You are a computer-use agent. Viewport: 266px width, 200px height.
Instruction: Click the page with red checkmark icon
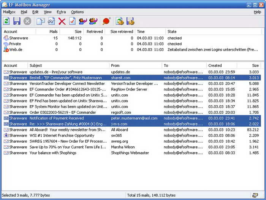click(72, 21)
